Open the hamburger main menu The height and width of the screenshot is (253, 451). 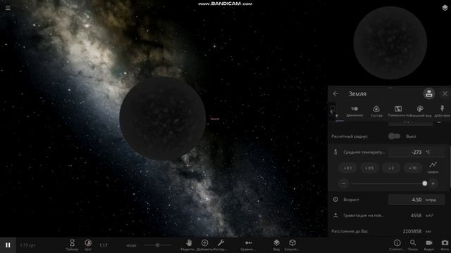(x=8, y=8)
